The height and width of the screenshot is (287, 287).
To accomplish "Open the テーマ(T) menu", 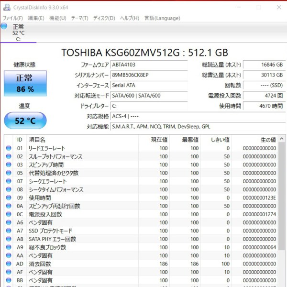I will click(x=79, y=18).
